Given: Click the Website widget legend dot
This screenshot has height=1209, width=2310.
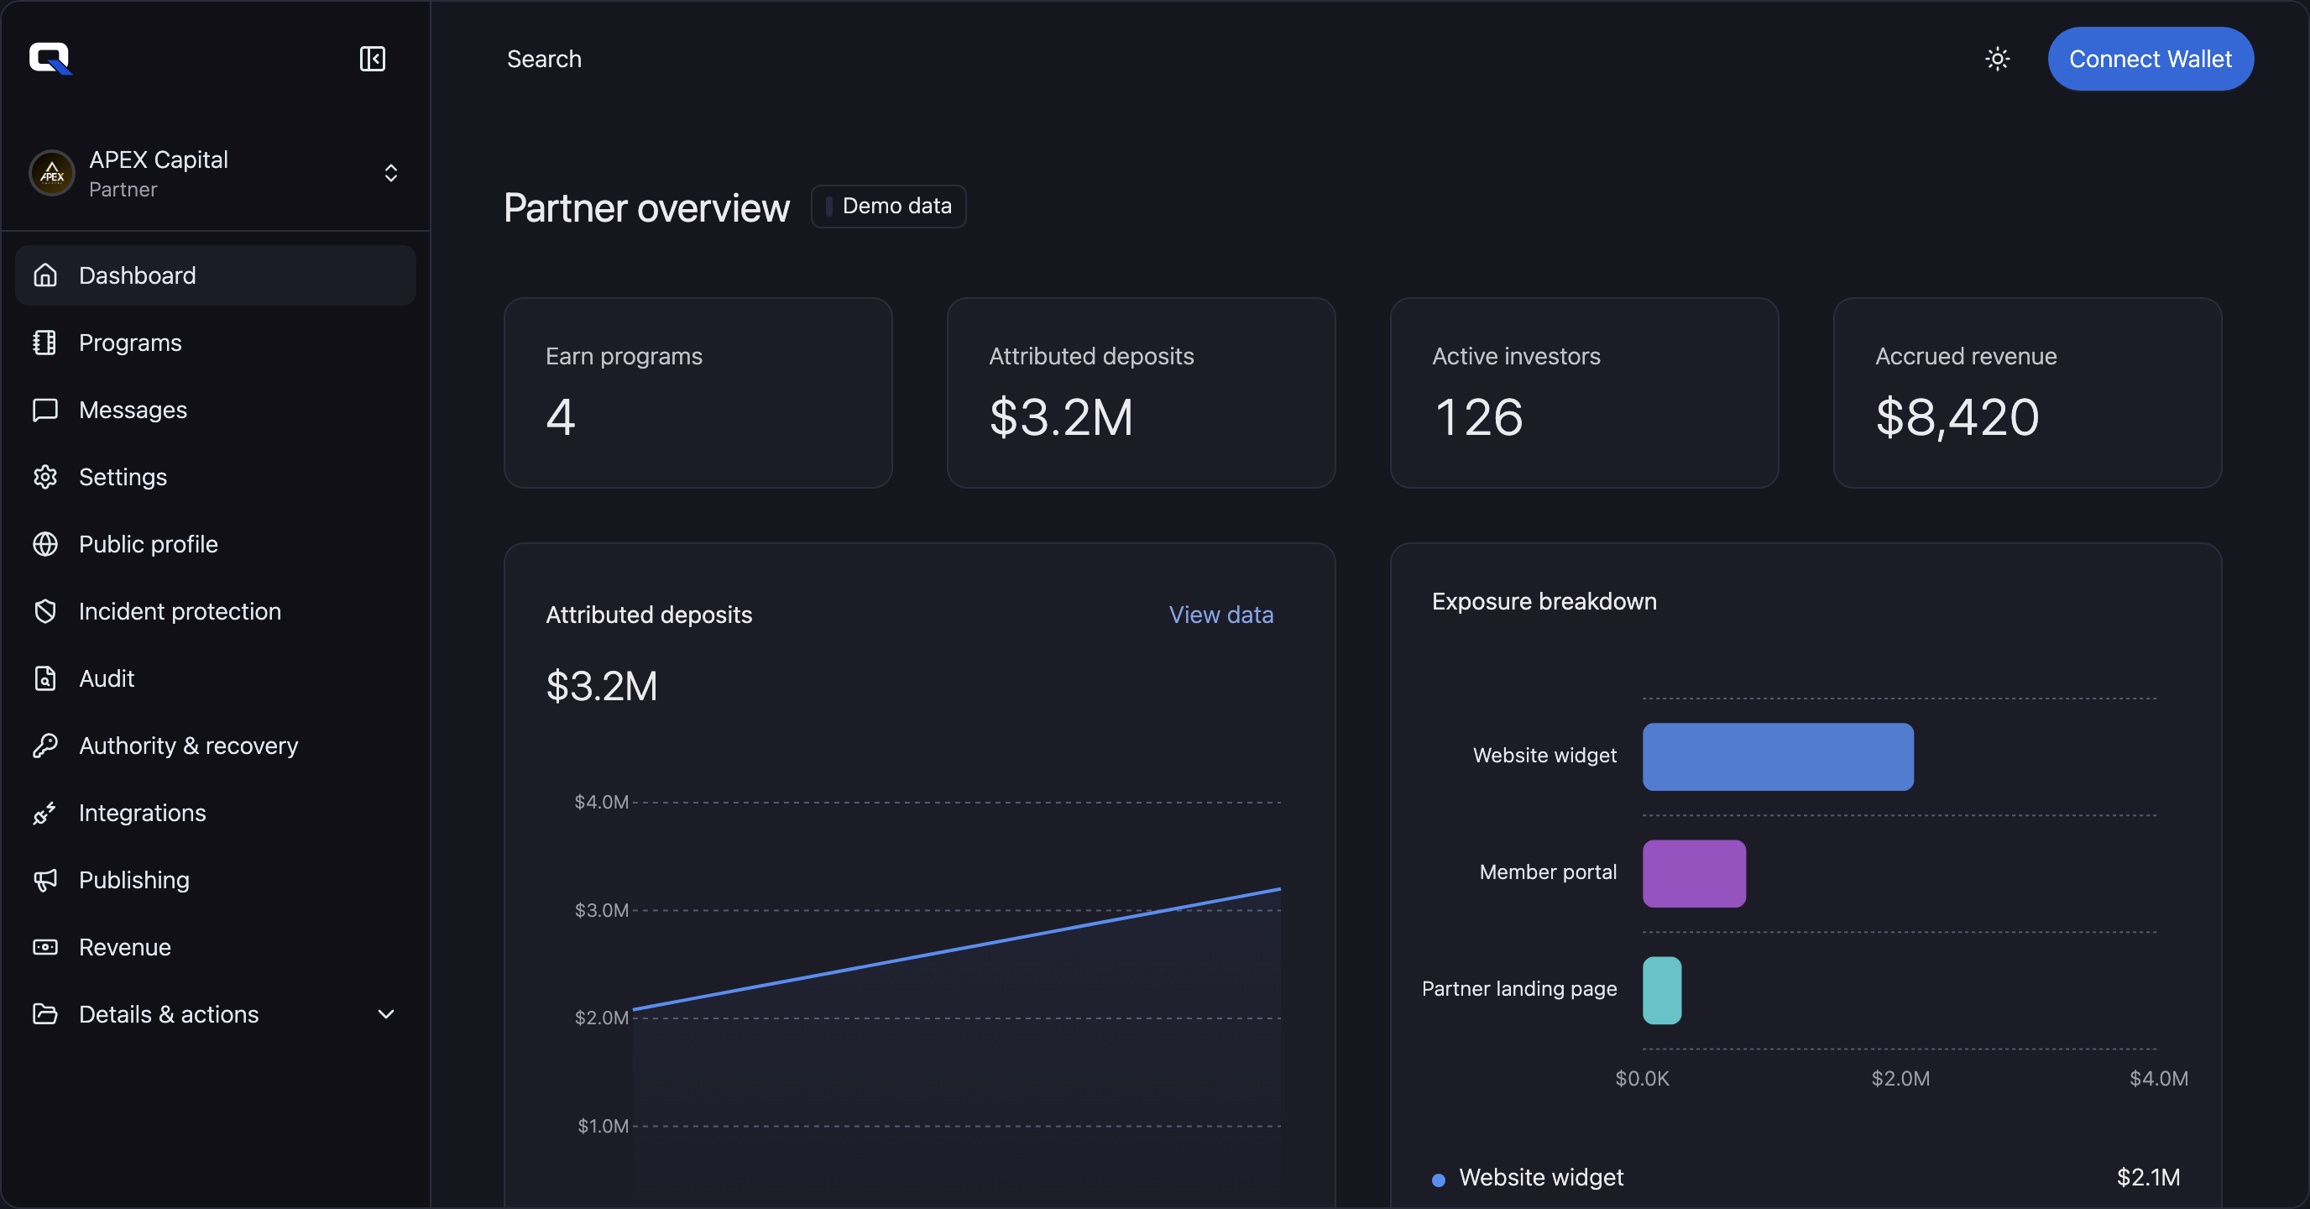Looking at the screenshot, I should coord(1439,1180).
